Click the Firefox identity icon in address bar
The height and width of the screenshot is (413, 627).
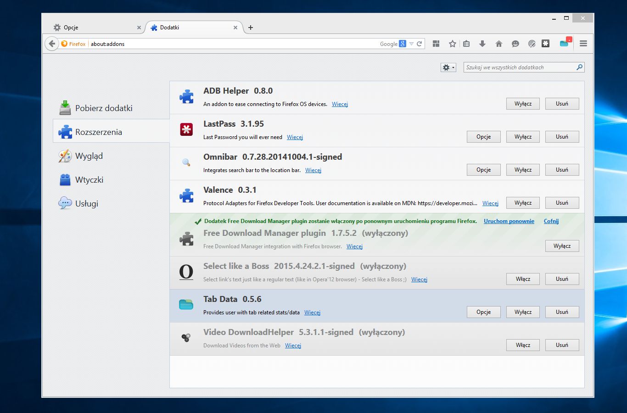64,44
